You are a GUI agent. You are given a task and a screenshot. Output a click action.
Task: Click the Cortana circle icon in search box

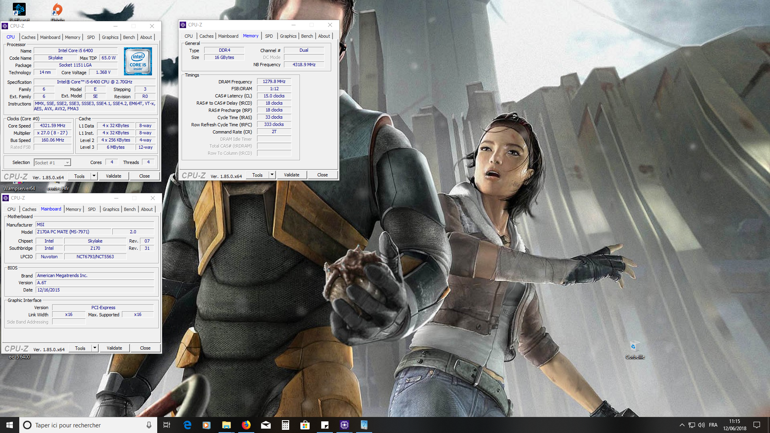(x=27, y=425)
